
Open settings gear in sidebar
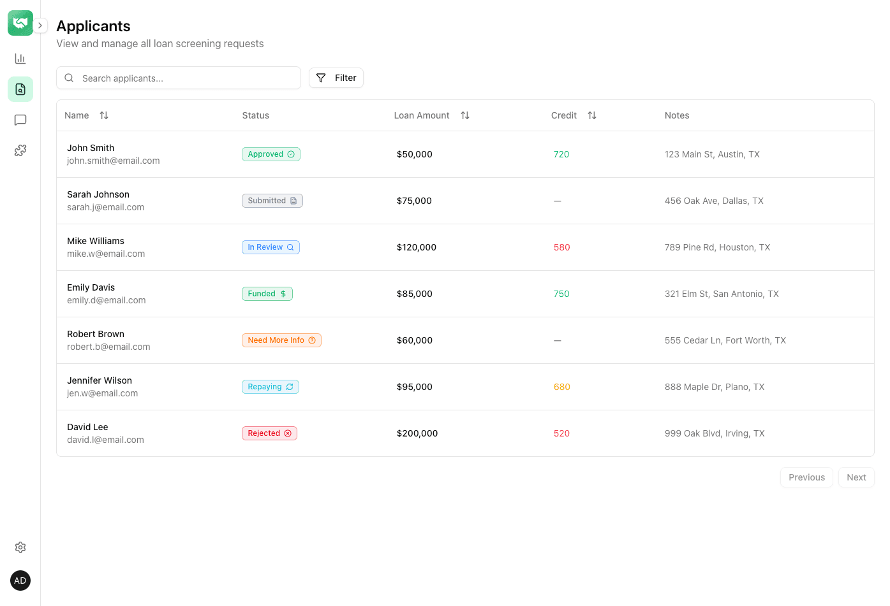click(20, 547)
